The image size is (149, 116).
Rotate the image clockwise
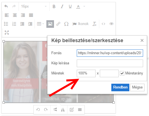pyautogui.click(x=46, y=110)
